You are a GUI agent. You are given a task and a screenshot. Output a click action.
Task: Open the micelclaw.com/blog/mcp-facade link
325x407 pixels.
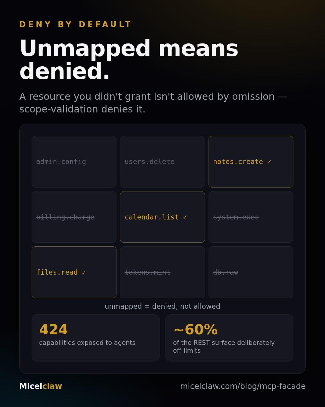point(243,386)
